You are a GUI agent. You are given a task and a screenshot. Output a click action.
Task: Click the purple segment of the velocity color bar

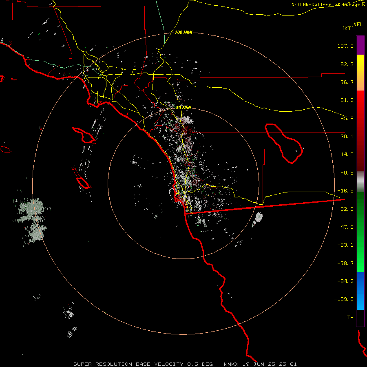tap(360, 45)
